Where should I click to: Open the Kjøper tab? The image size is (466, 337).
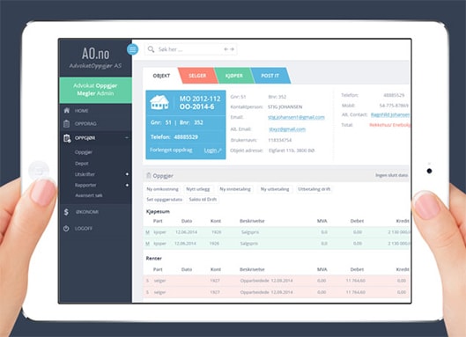point(234,76)
